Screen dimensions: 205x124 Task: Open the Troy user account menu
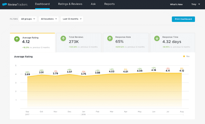point(196,4)
